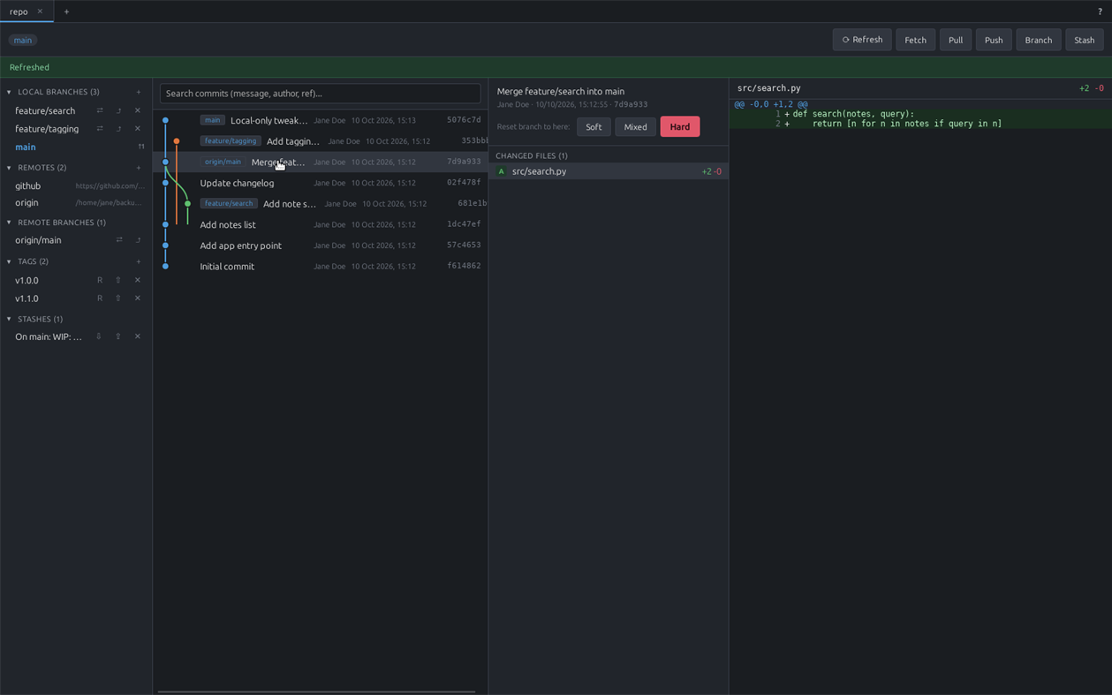Image resolution: width=1112 pixels, height=695 pixels.
Task: Click the swap-arrows icon beside local feature/tagging
Action: click(x=100, y=129)
